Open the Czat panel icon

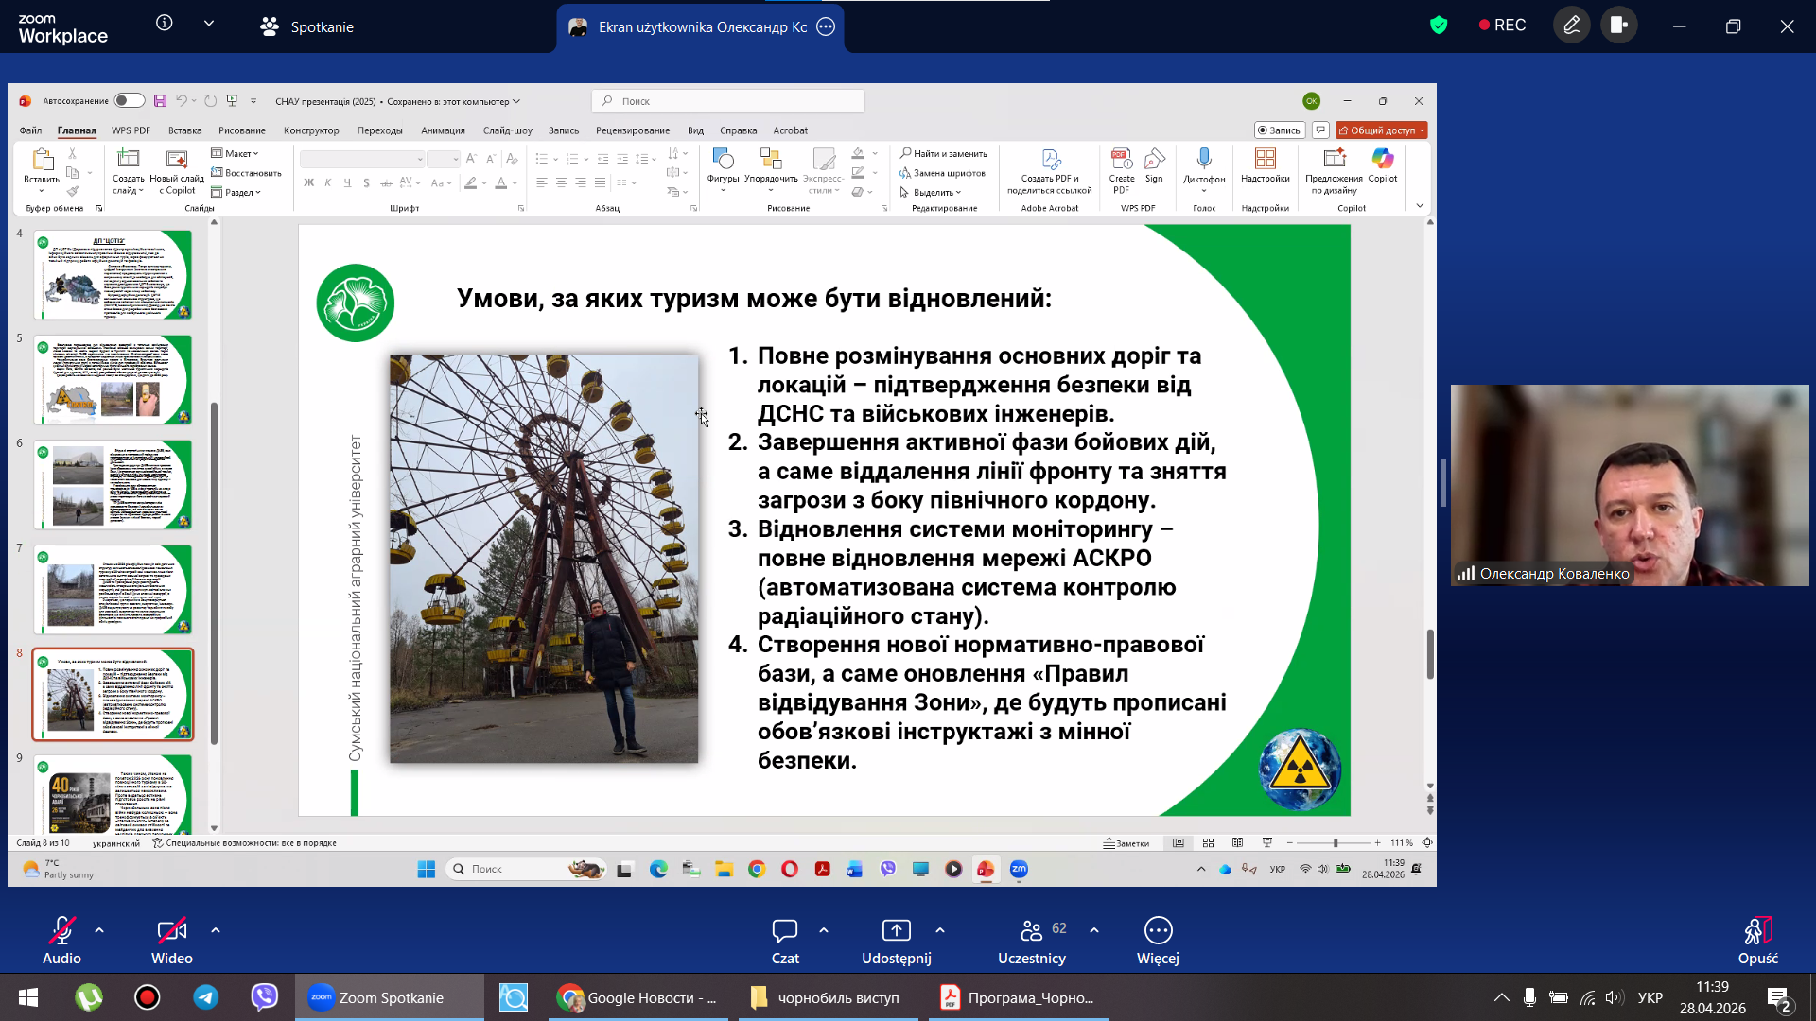pos(784,931)
